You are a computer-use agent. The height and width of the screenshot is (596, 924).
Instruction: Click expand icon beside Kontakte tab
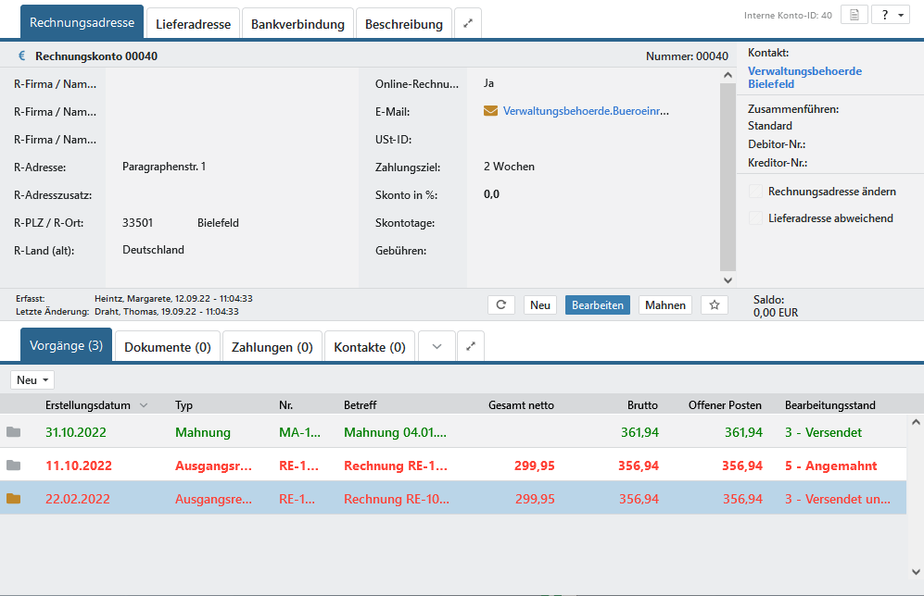click(471, 347)
